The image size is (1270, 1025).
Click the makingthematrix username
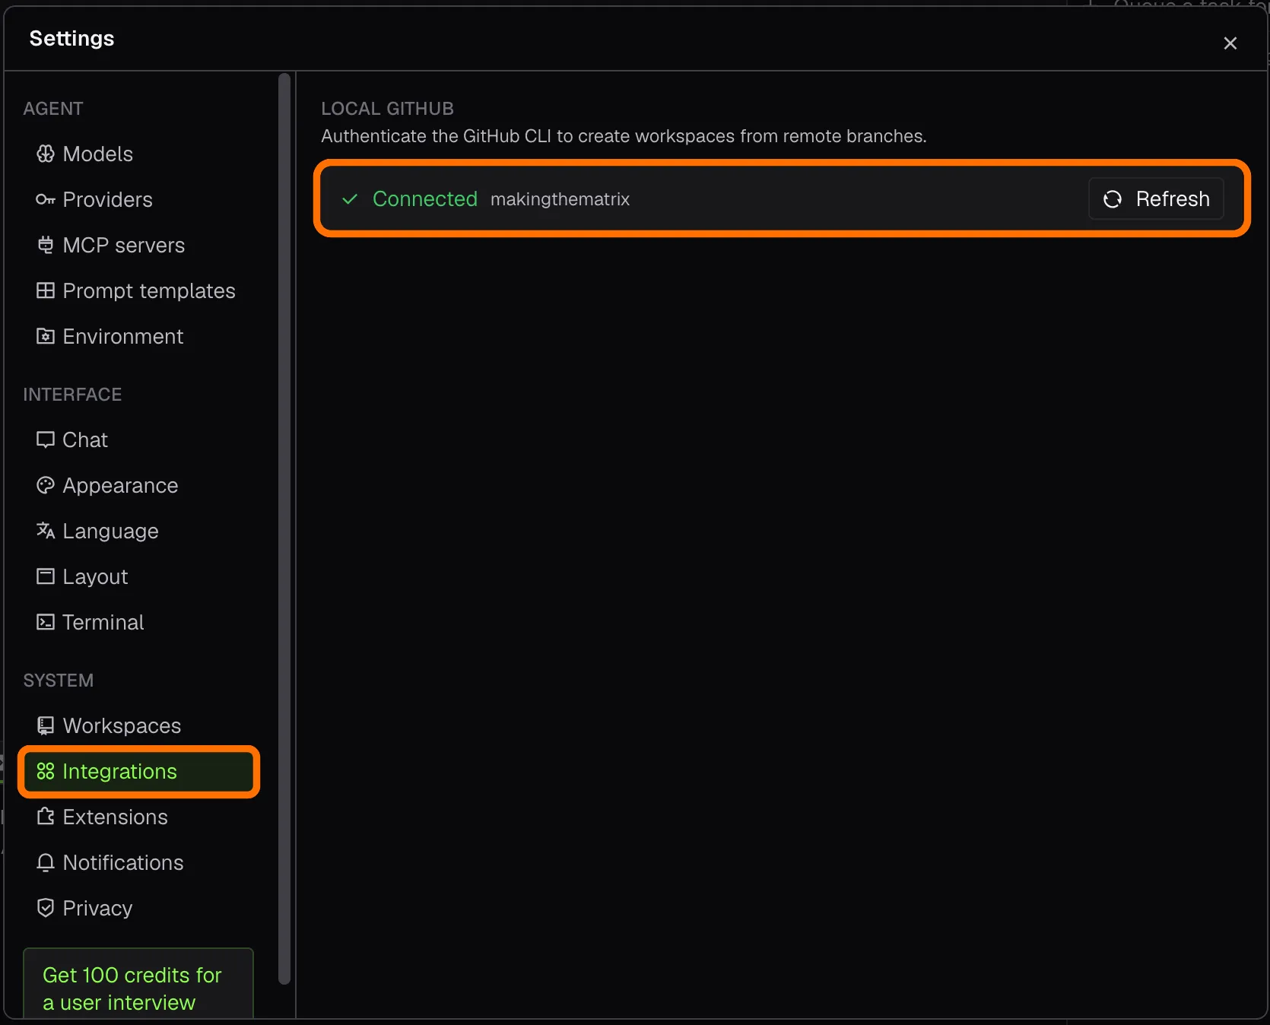pyautogui.click(x=560, y=199)
